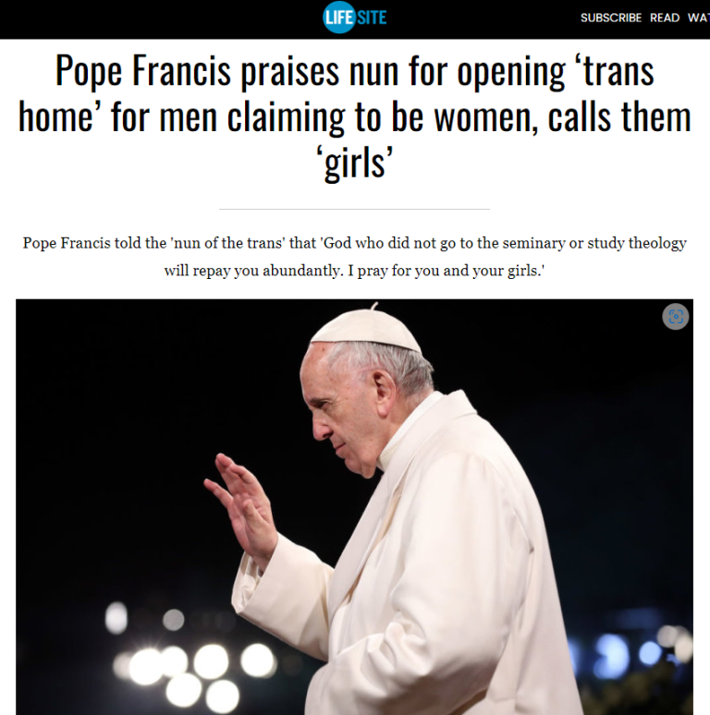710x715 pixels.
Task: Click the headline line 'home' for men claiming
Action: click(355, 117)
